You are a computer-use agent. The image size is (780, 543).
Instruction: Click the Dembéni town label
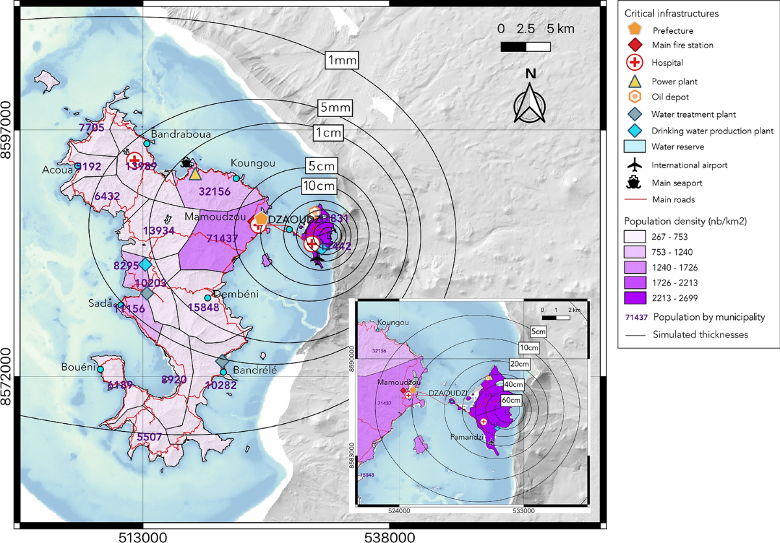pyautogui.click(x=233, y=294)
